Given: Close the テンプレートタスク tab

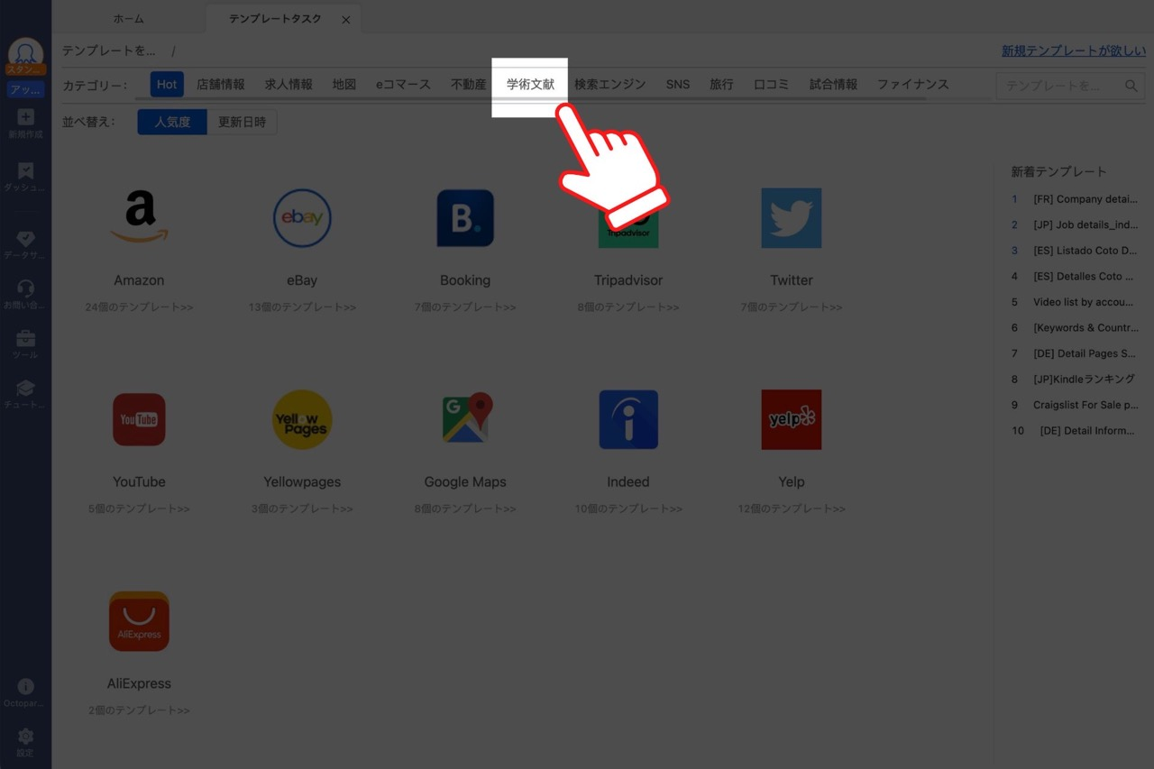Looking at the screenshot, I should (345, 20).
